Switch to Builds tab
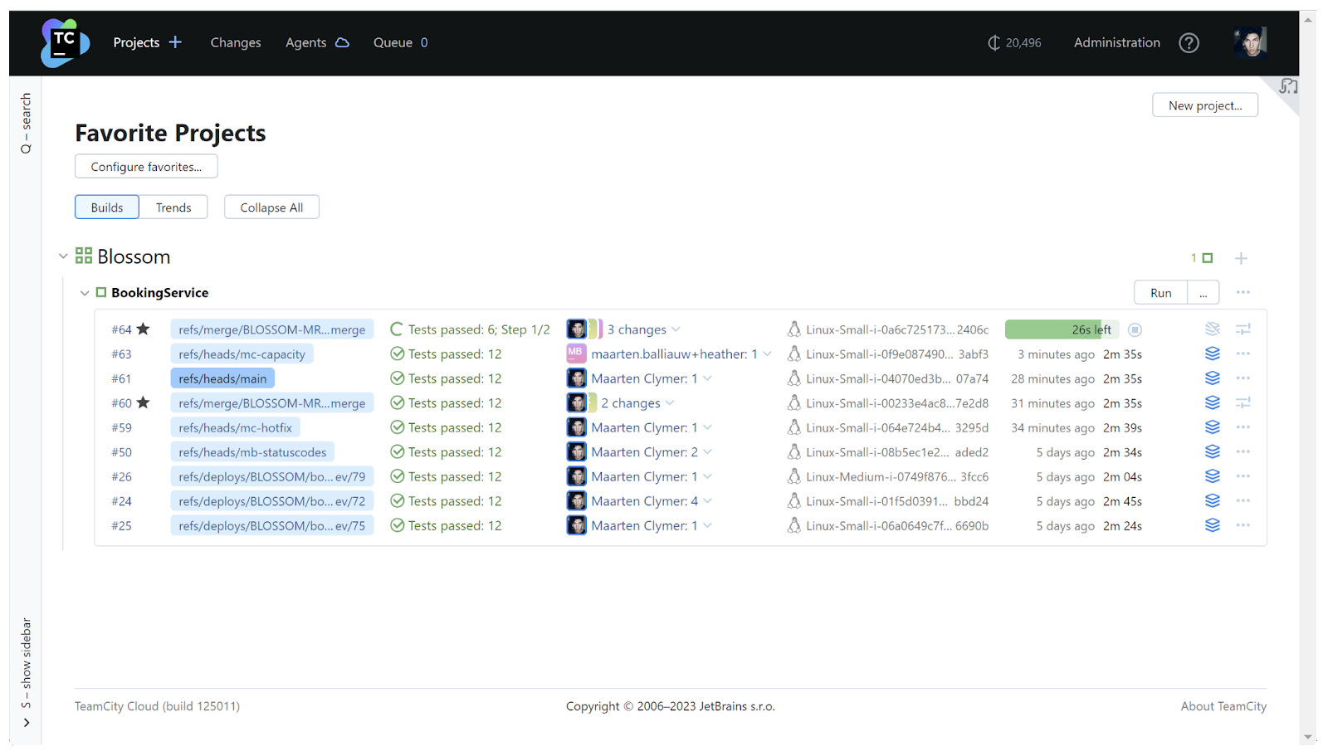Screen dimensions: 1328x756 107,207
